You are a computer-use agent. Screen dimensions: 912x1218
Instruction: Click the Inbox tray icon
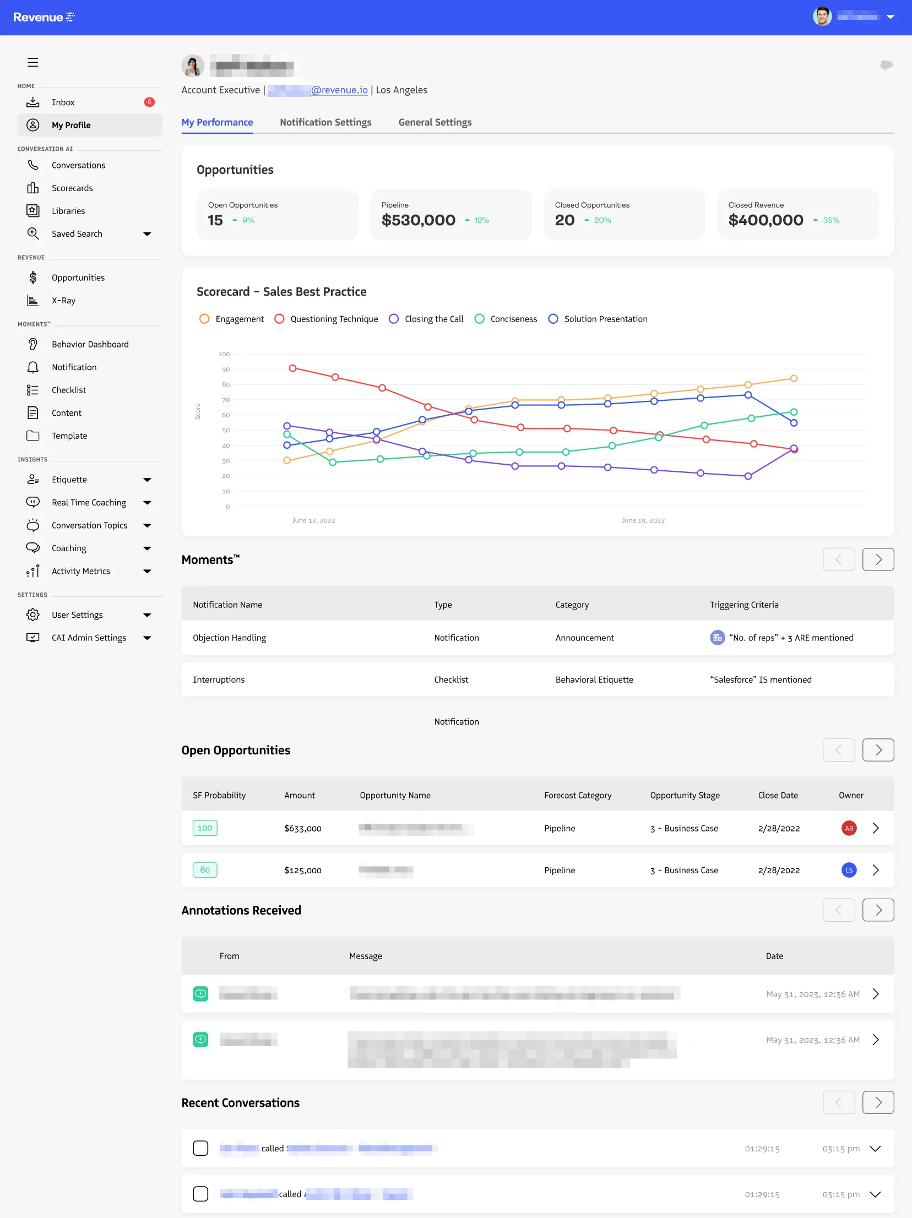[x=33, y=102]
